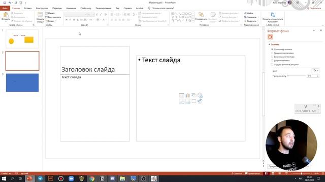
Task: Click the zoom slider in status bar
Action: (x=302, y=173)
